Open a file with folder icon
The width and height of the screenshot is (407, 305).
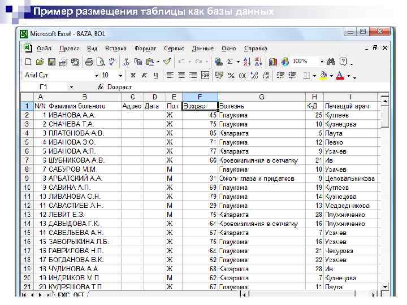(x=40, y=62)
